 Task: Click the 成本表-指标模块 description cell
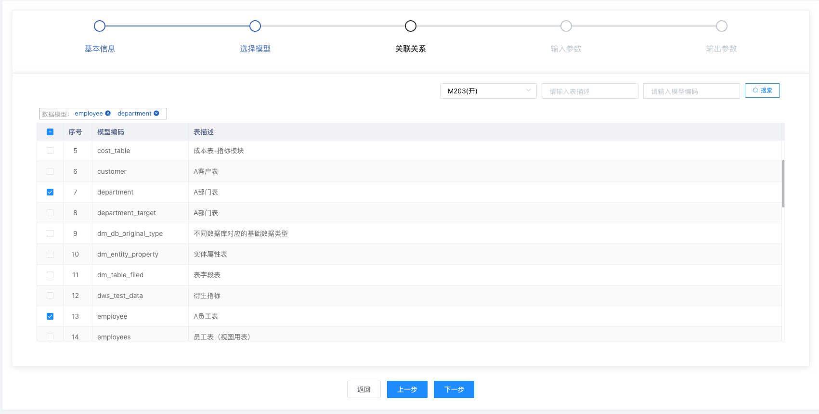[485, 151]
